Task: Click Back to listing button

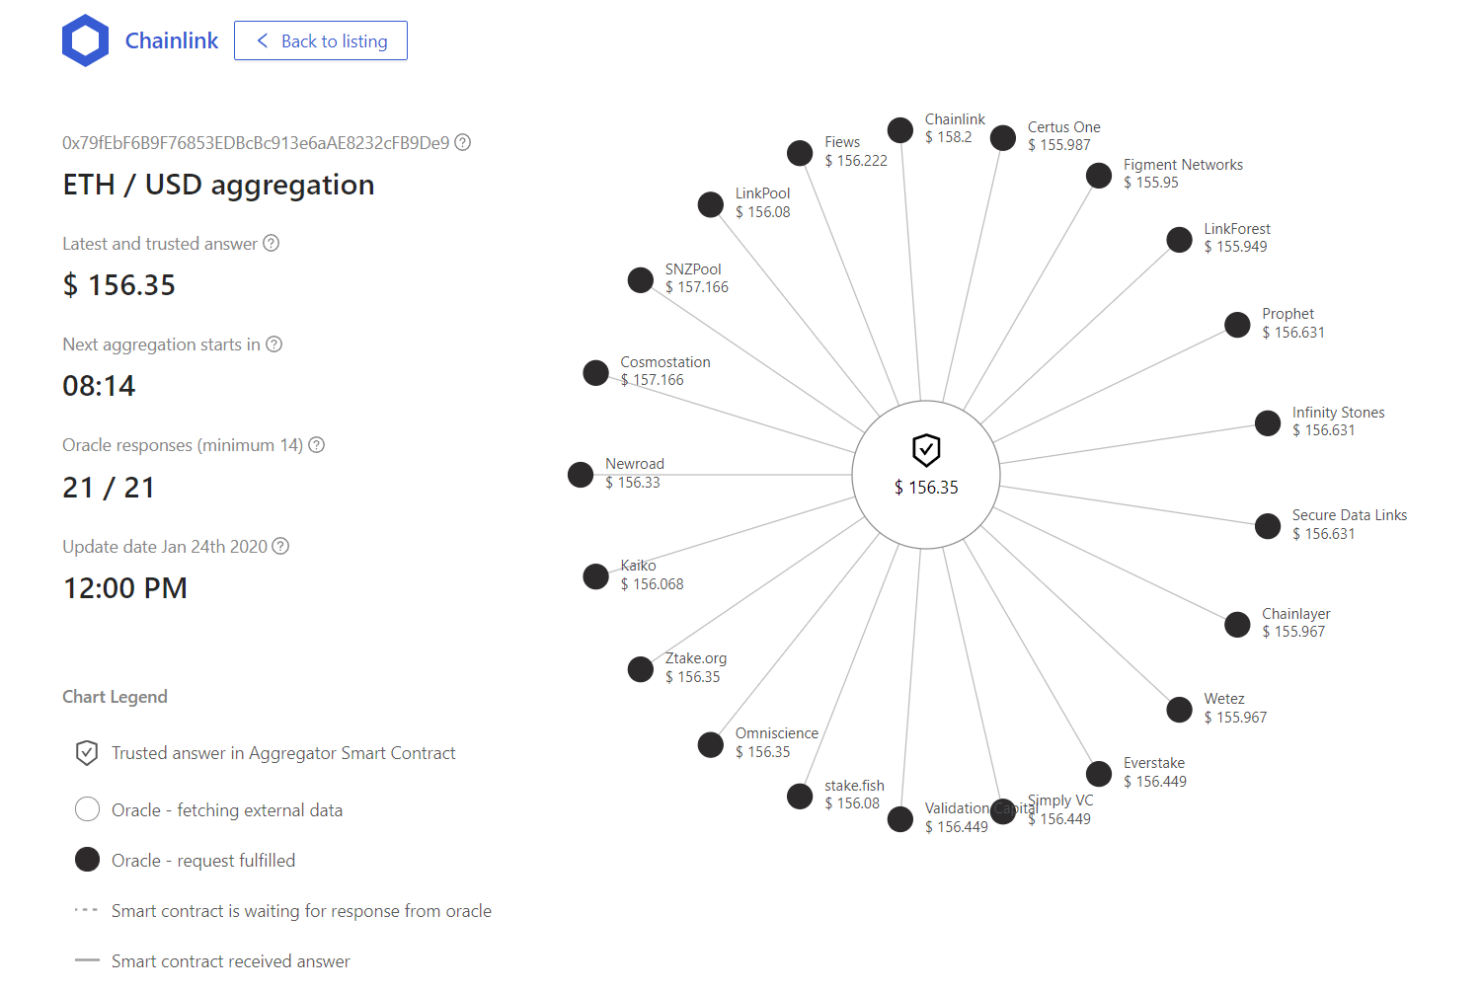Action: click(x=321, y=40)
